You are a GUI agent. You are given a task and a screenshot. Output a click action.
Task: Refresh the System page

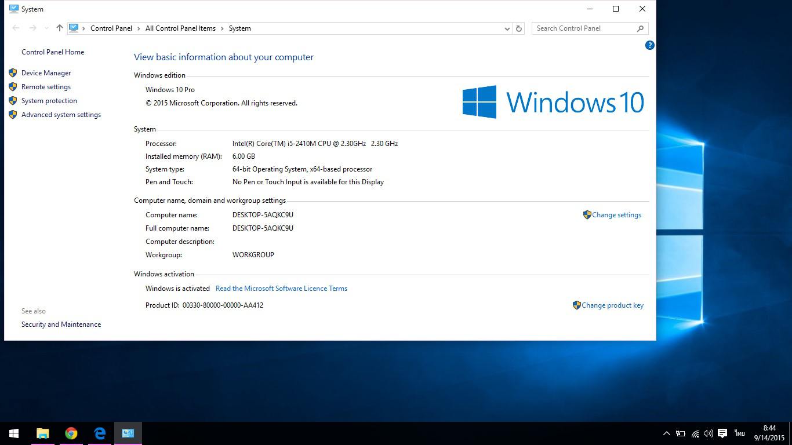point(519,28)
